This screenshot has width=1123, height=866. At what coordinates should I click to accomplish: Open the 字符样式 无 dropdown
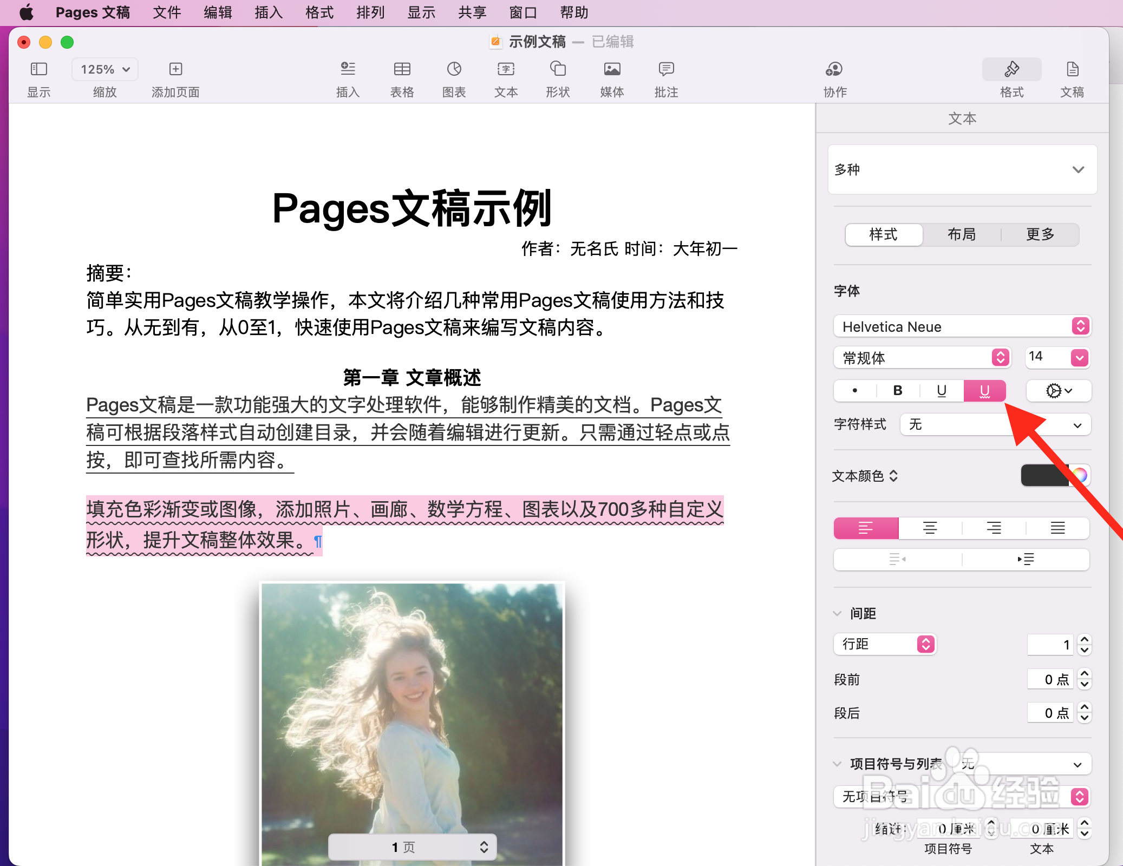(995, 425)
